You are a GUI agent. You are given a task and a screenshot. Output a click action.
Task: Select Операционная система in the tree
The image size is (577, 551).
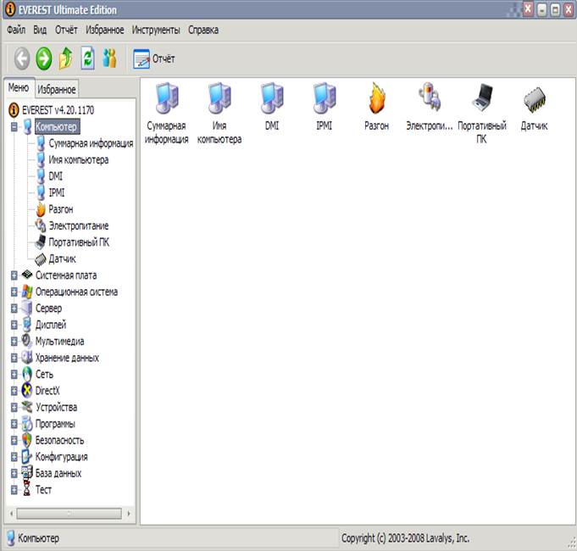click(x=76, y=292)
